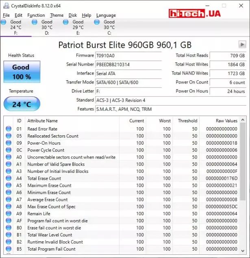This screenshot has width=250, height=258.
Task: Click the Worst column header
Action: 159,121
